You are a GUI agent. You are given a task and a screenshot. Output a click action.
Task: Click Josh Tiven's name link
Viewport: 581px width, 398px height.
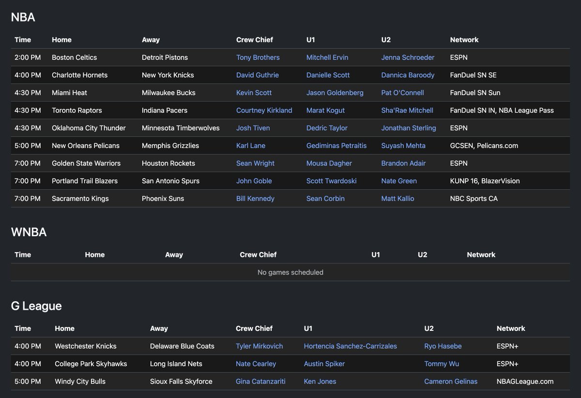pos(253,128)
